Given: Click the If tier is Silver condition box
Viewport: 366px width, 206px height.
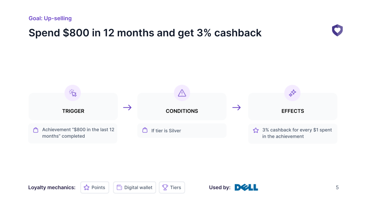Looking at the screenshot, I should tap(182, 130).
